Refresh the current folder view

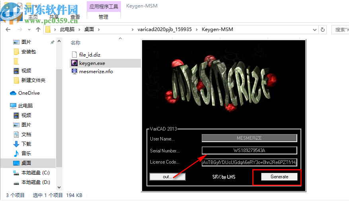322,29
